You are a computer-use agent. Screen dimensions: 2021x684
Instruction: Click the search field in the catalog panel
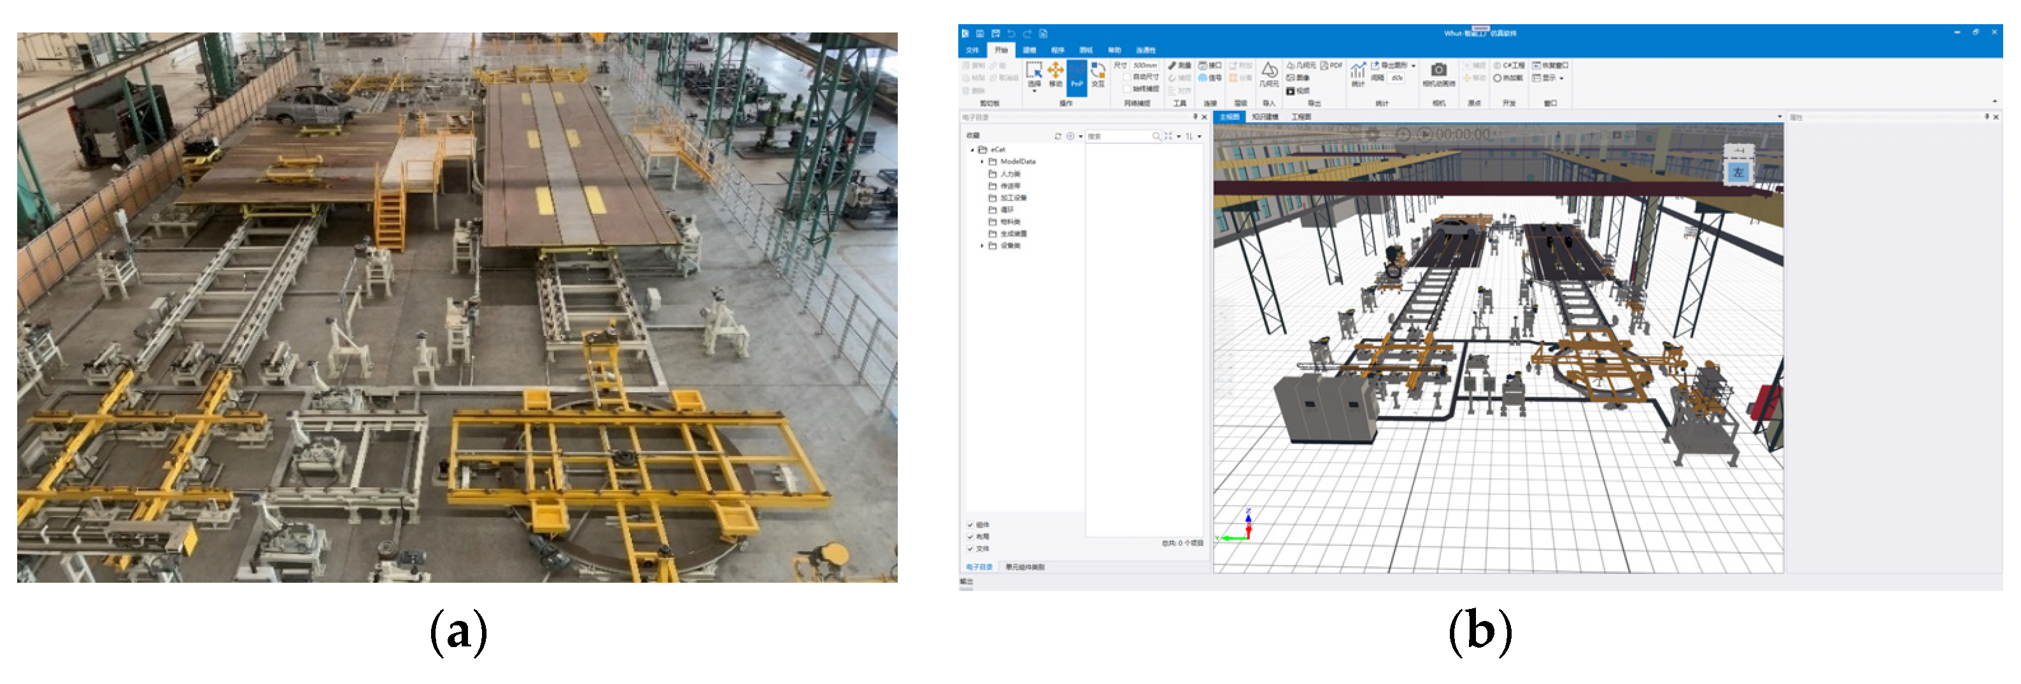1118,136
